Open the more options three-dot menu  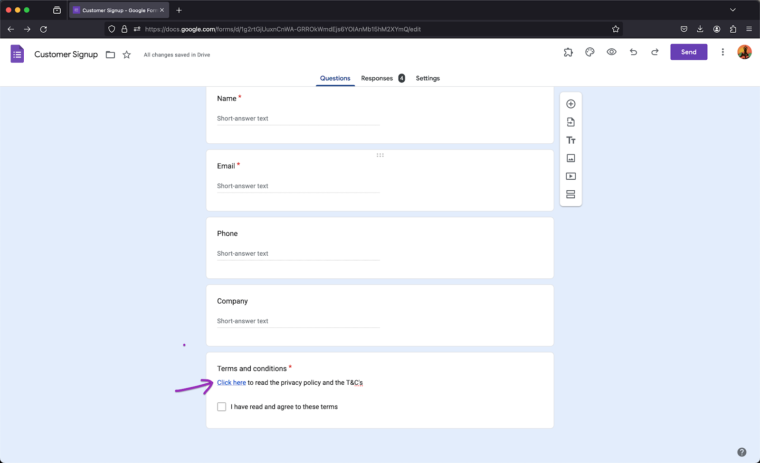click(x=723, y=52)
